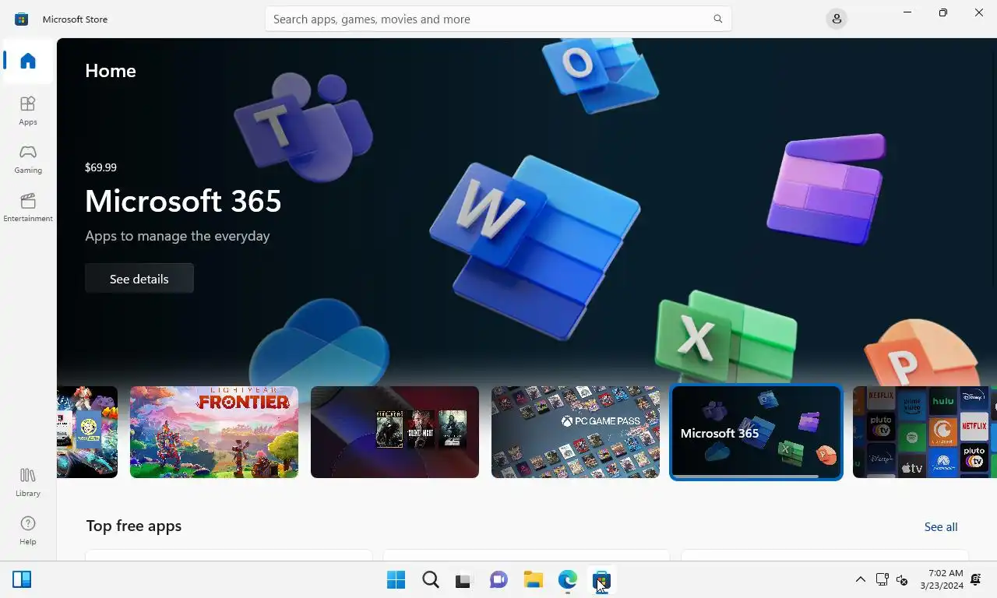The width and height of the screenshot is (997, 598).
Task: Open the Home section in sidebar
Action: [x=28, y=61]
